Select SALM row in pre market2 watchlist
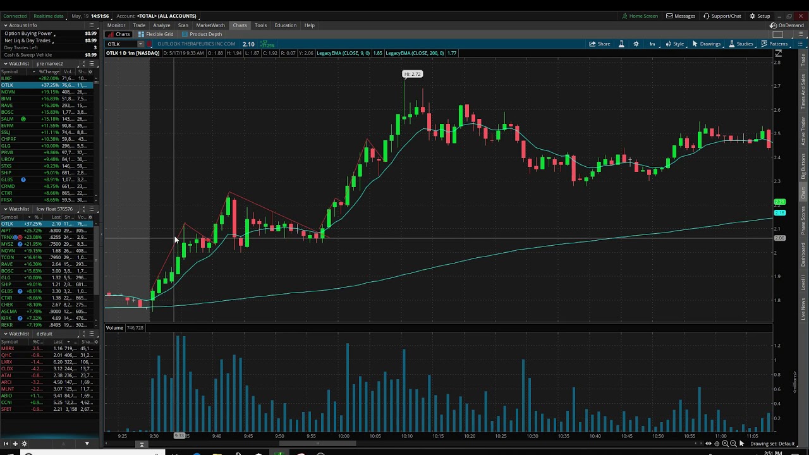The height and width of the screenshot is (455, 809). click(x=48, y=119)
